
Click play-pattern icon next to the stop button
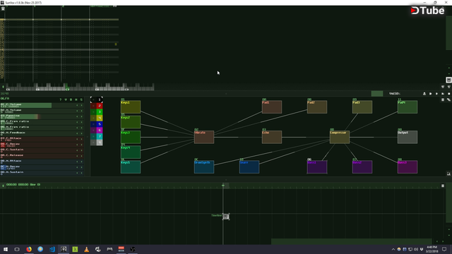point(443,94)
